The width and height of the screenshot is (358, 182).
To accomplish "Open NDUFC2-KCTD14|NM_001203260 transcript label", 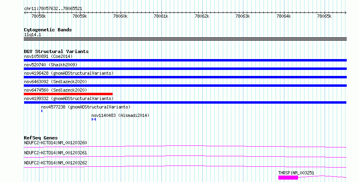I will (x=56, y=143).
